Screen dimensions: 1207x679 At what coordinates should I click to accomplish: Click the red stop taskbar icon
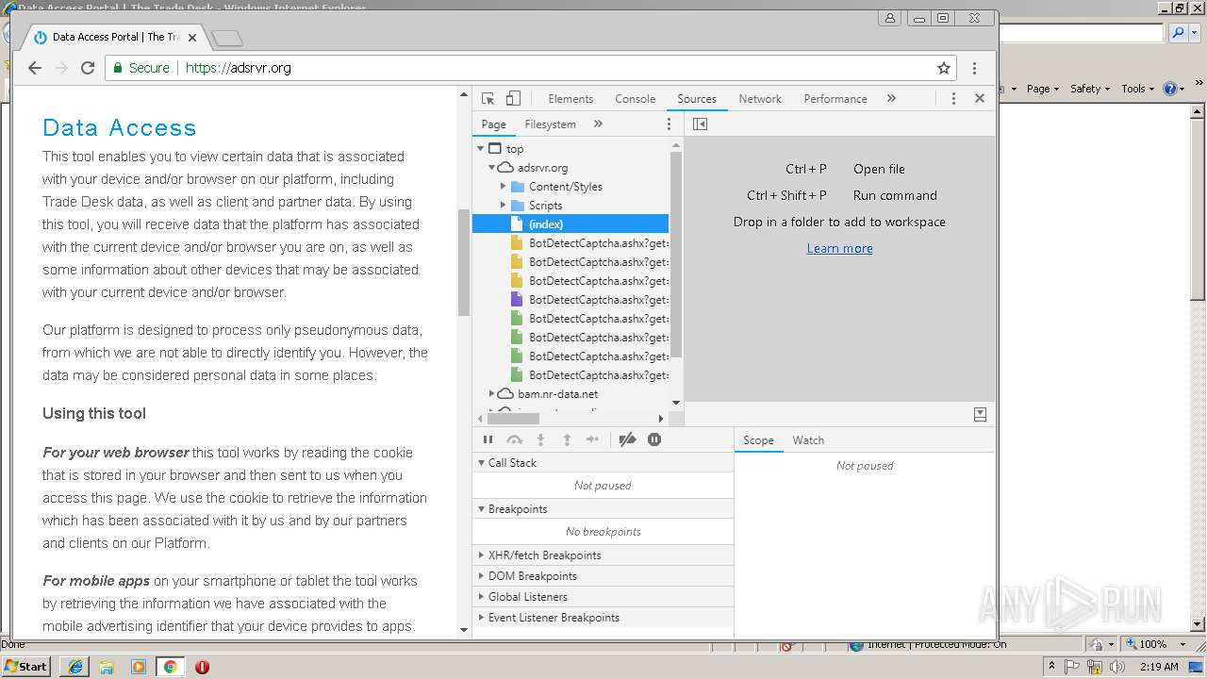(202, 667)
